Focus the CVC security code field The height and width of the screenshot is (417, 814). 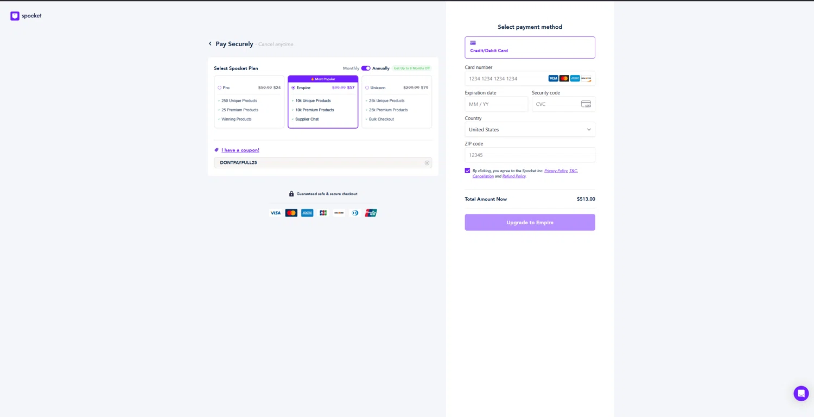coord(563,104)
